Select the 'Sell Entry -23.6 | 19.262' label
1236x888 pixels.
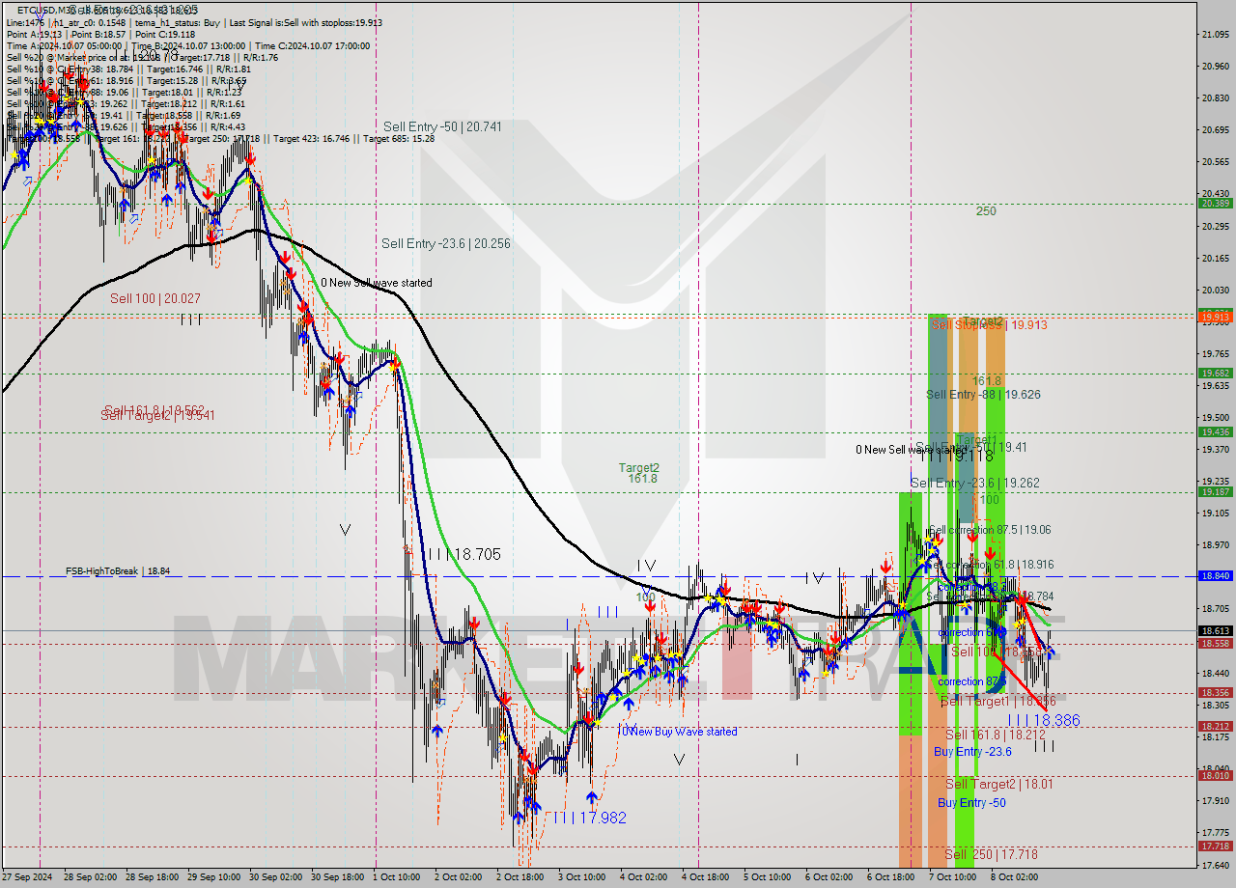975,483
